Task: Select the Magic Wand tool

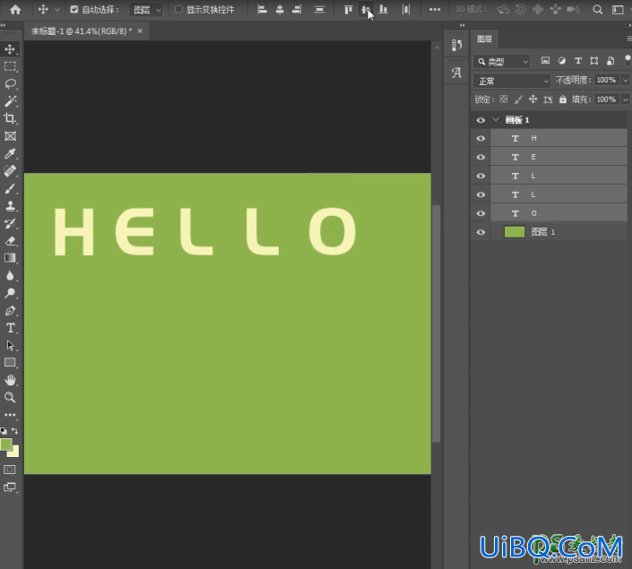Action: [x=10, y=101]
